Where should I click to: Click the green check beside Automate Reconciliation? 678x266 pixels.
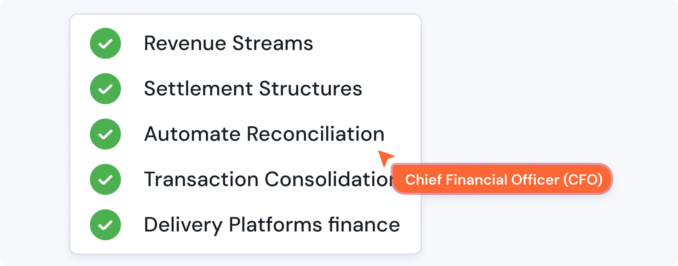[105, 134]
